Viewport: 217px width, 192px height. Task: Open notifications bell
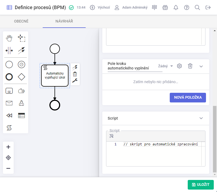pos(176,8)
